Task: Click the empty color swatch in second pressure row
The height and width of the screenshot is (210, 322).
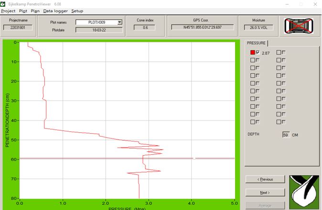Action: pyautogui.click(x=253, y=60)
